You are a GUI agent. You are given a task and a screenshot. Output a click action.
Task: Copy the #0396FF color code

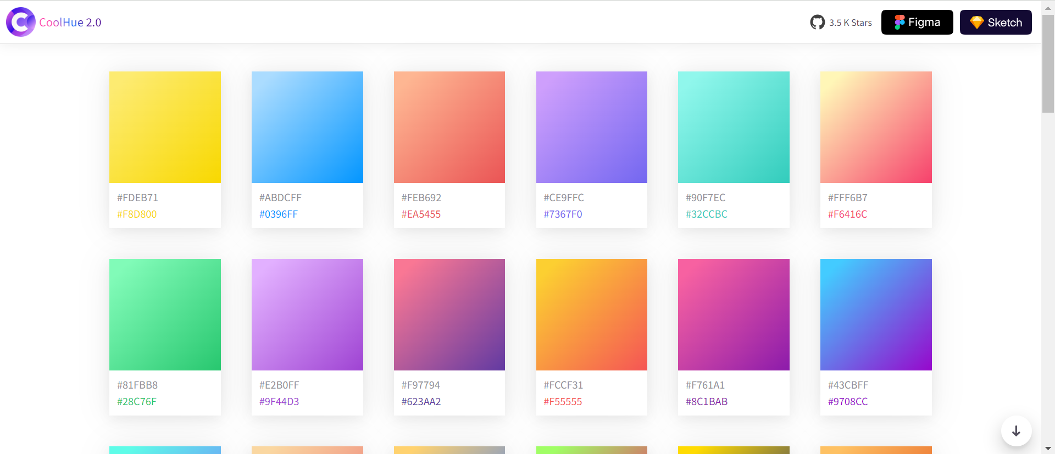tap(279, 214)
